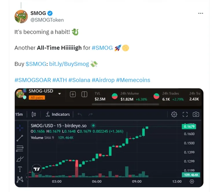Open the bit.ly/BuySmog link

69,64
